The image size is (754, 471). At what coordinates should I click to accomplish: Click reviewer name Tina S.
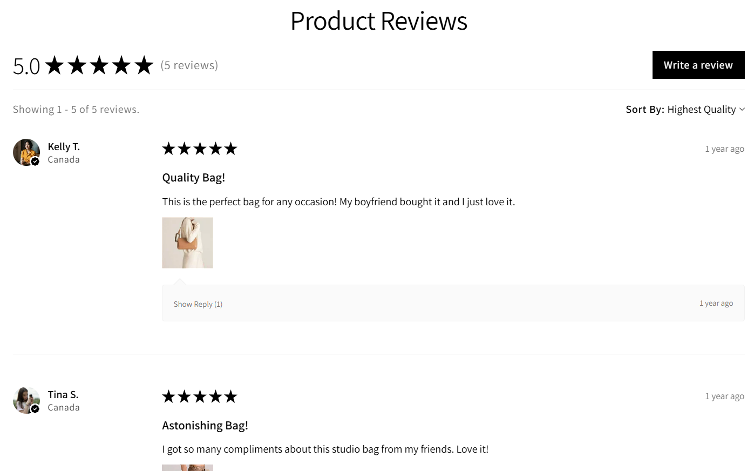pos(63,394)
